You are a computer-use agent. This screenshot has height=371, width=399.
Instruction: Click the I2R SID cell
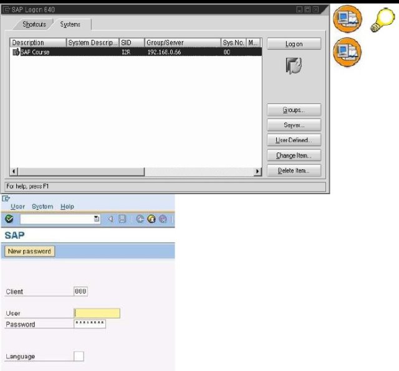click(x=126, y=52)
